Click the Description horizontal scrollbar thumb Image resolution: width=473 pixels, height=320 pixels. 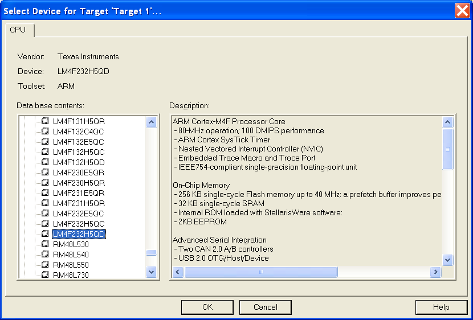pos(261,272)
